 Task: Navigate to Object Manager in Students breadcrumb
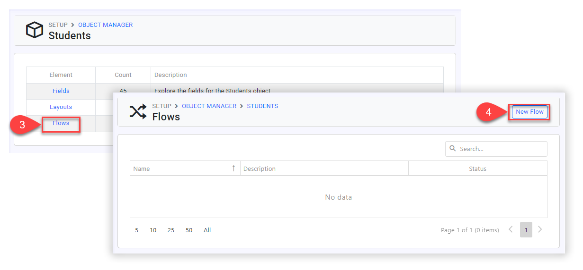(105, 25)
